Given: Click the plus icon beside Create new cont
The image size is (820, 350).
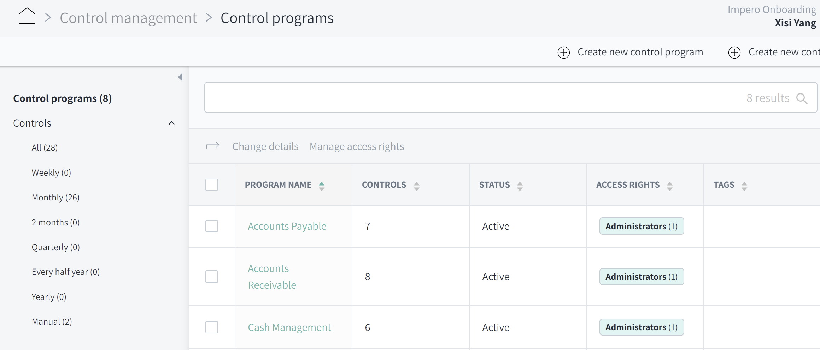Looking at the screenshot, I should (x=734, y=52).
